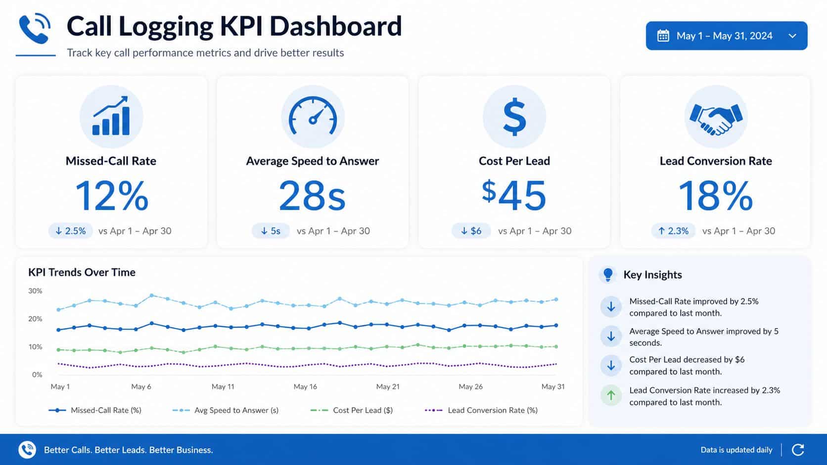
Task: Click the May 1 label on the chart axis
Action: (60, 386)
